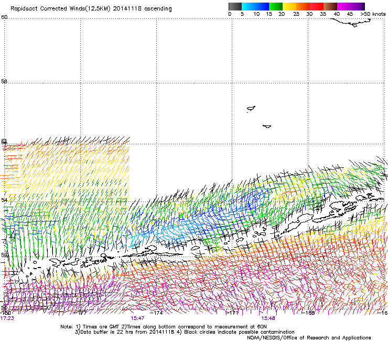Click the cyan-blue 5-15 knots legend swatch
388x341 pixels.
(255, 6)
